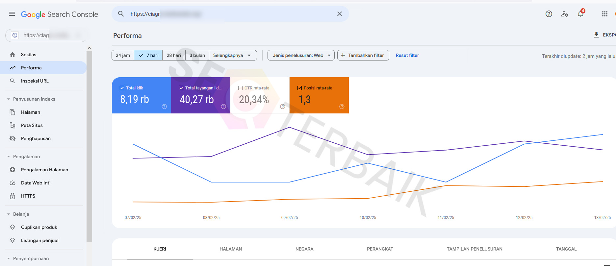Open notifications bell icon
The image size is (616, 266).
pyautogui.click(x=580, y=14)
